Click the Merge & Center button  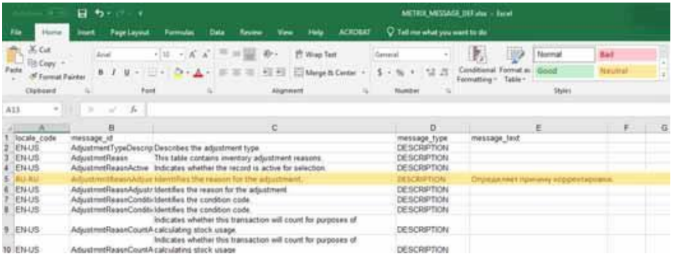tap(326, 73)
